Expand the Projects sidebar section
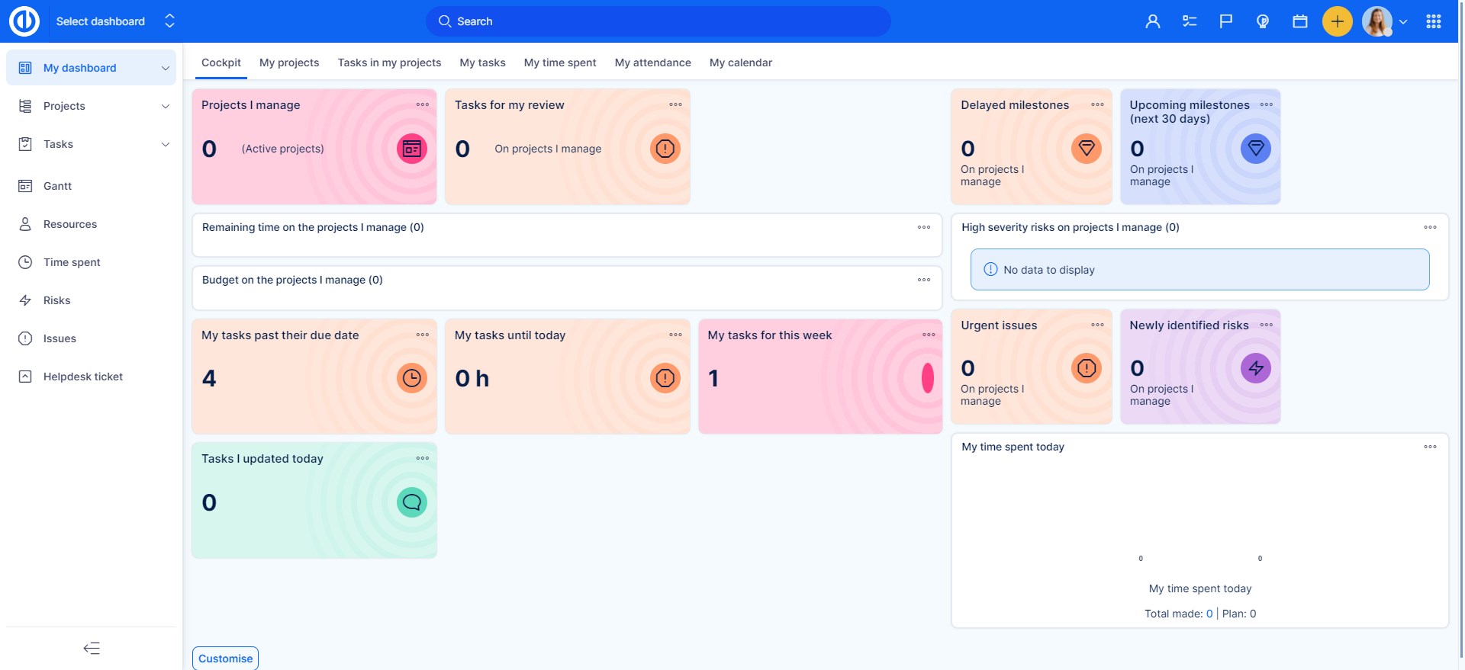1465x670 pixels. coord(165,106)
